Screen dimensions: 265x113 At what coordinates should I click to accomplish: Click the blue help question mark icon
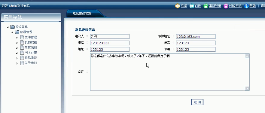coord(246,6)
